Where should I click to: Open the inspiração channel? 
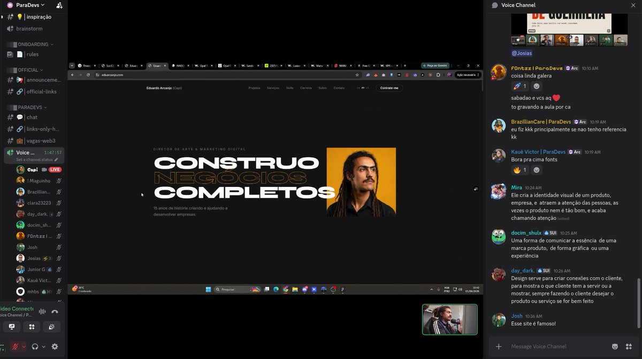[34, 17]
